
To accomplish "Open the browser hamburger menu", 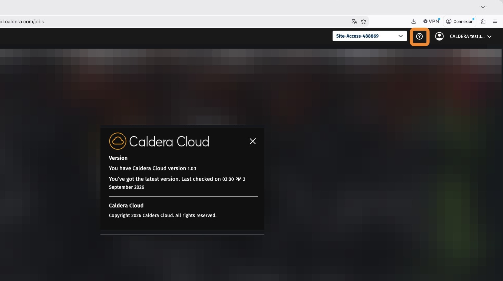I will 495,21.
